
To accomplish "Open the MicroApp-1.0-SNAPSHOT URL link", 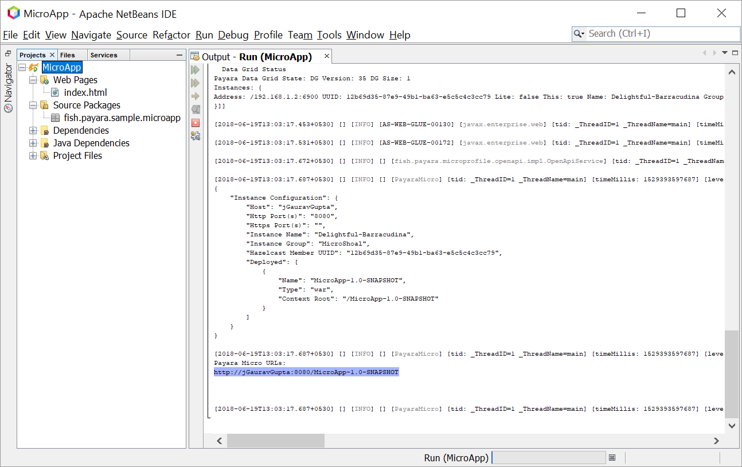I will pyautogui.click(x=306, y=372).
